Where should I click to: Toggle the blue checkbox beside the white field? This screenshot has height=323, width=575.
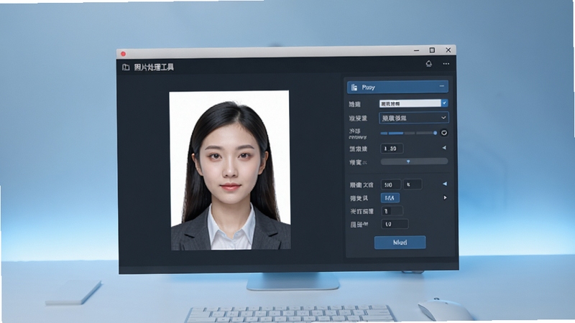(444, 103)
